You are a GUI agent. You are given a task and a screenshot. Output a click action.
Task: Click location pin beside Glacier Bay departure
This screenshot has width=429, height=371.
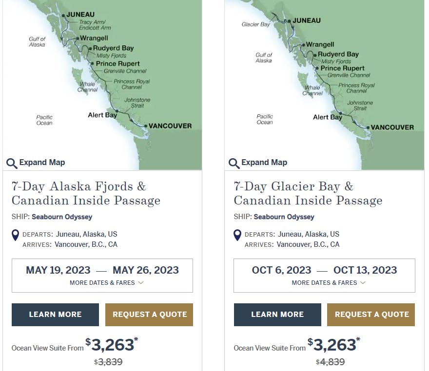tap(237, 235)
